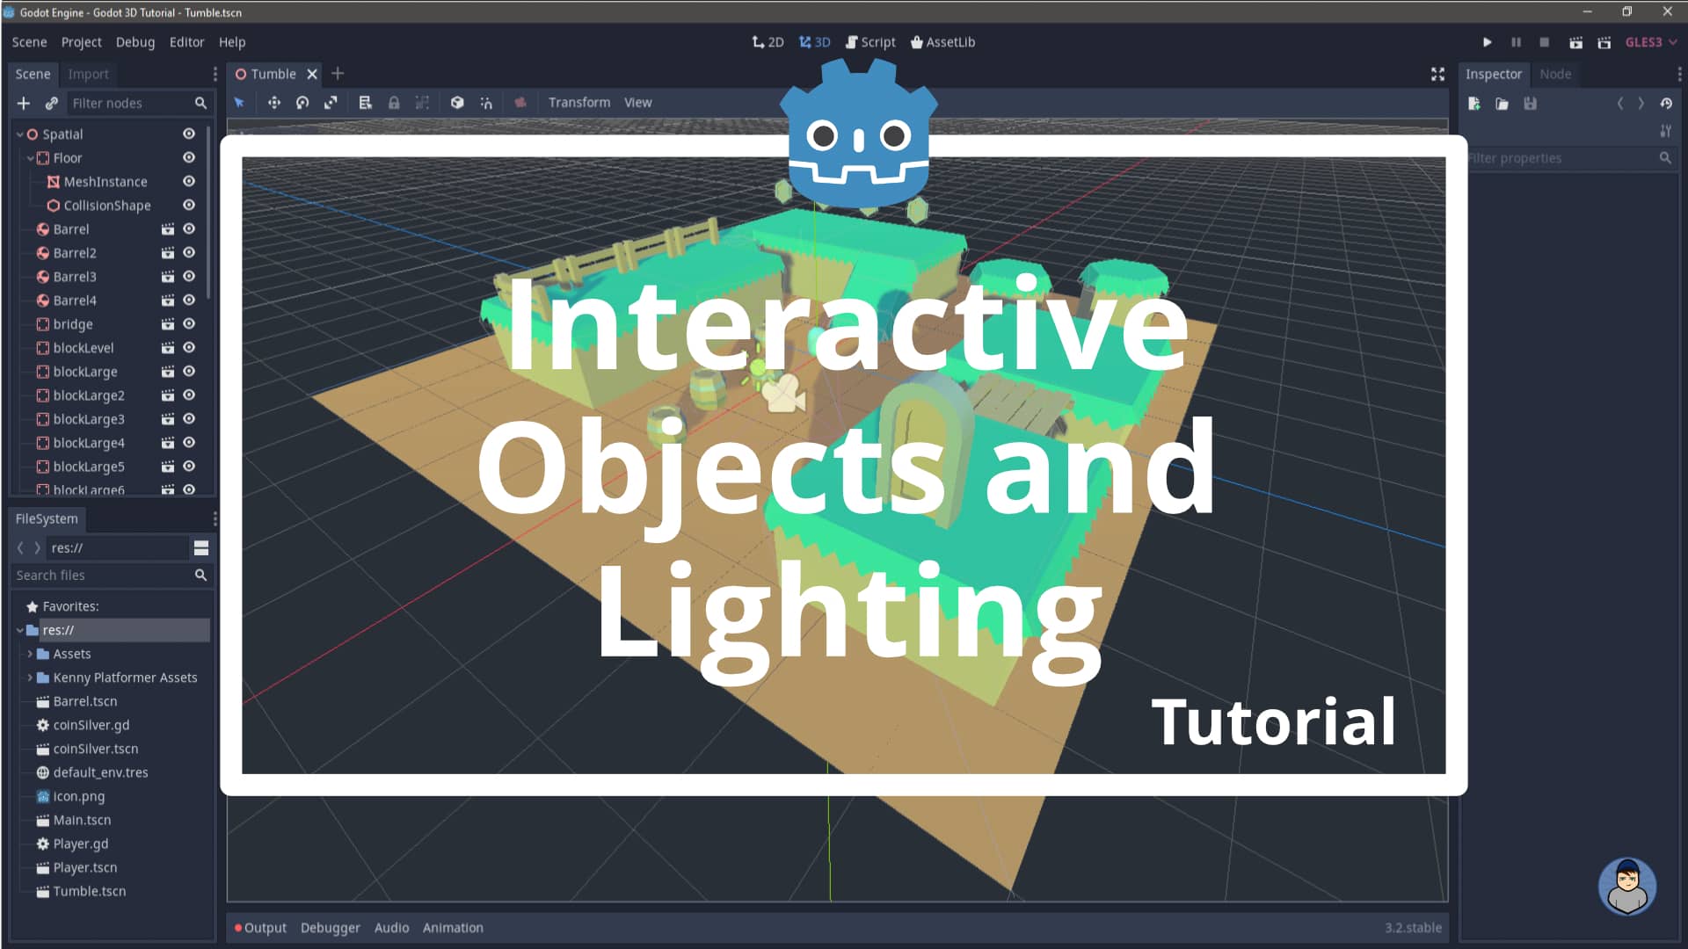Collapse the Floor node in the scene tree
The width and height of the screenshot is (1688, 949).
point(30,158)
